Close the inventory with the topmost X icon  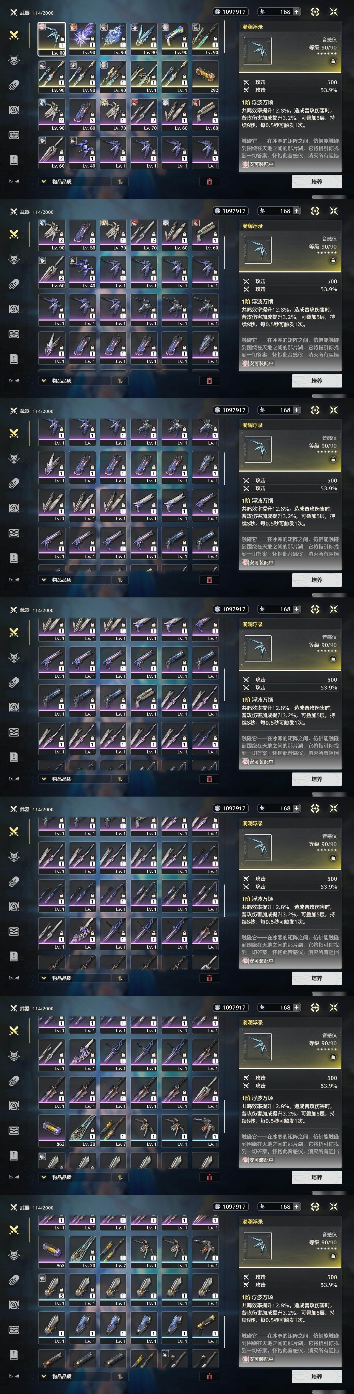[x=334, y=11]
